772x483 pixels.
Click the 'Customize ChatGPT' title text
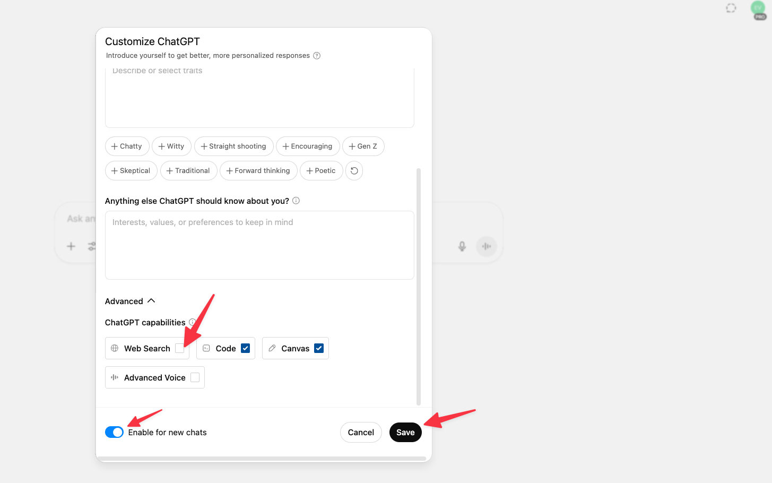click(152, 41)
